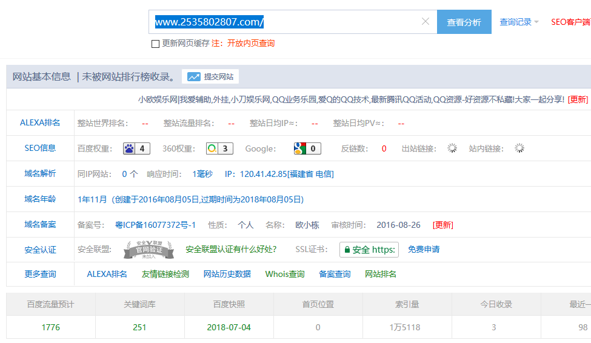Click the red 更新 link in the 备案 row
Image resolution: width=591 pixels, height=343 pixels.
[443, 225]
